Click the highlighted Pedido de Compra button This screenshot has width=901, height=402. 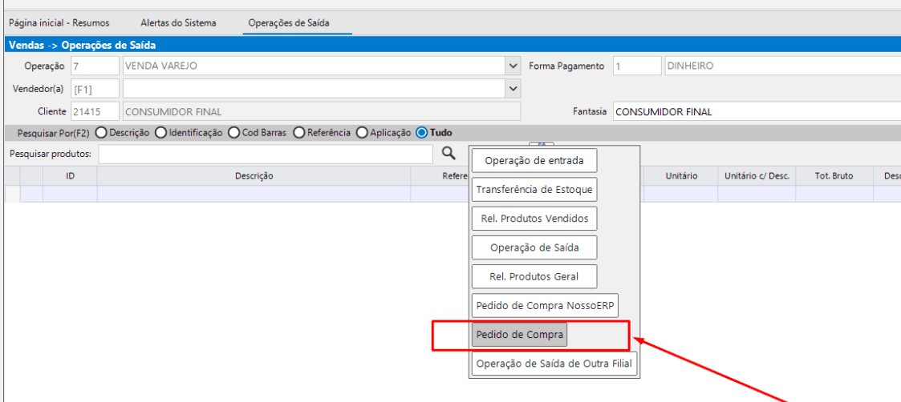point(519,335)
